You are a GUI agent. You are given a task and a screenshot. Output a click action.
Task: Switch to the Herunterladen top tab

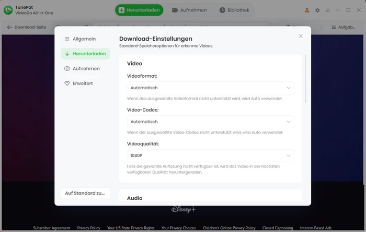point(139,10)
